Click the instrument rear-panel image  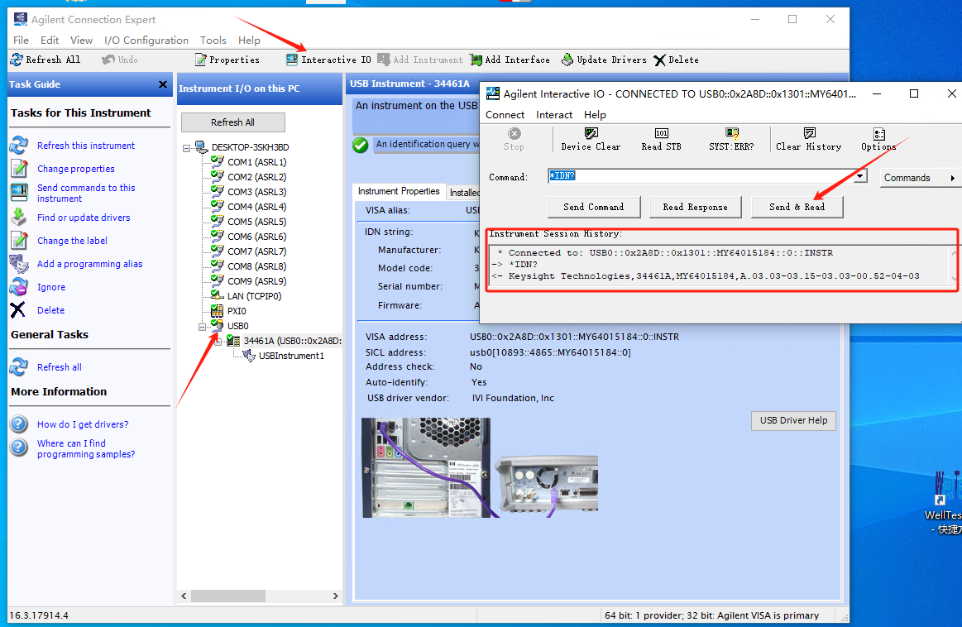point(546,486)
